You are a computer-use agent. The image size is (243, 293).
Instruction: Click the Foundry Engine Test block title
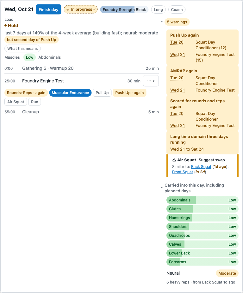coord(43,81)
